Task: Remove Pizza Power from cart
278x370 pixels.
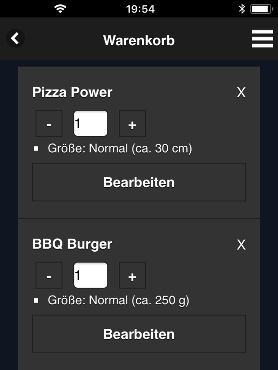Action: 241,93
